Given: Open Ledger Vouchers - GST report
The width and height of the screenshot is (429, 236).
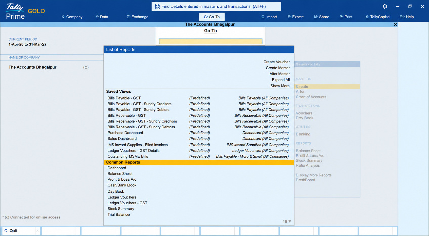Looking at the screenshot, I should tap(127, 203).
